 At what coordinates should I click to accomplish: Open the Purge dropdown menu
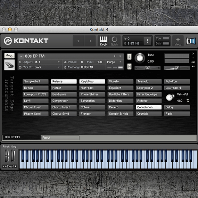[x=121, y=62]
